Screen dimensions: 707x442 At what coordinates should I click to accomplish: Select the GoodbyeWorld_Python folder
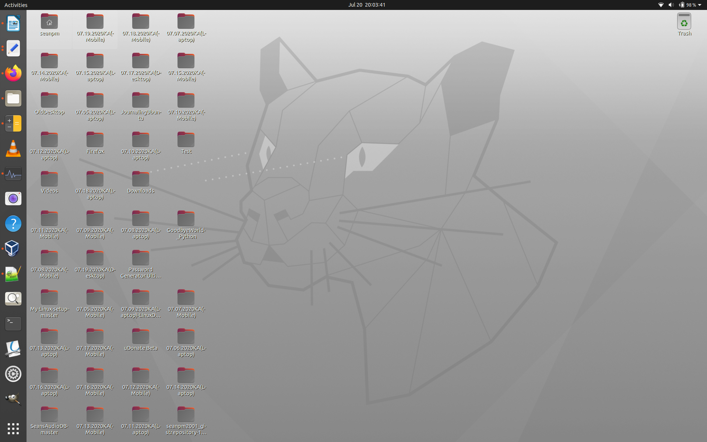click(x=186, y=225)
